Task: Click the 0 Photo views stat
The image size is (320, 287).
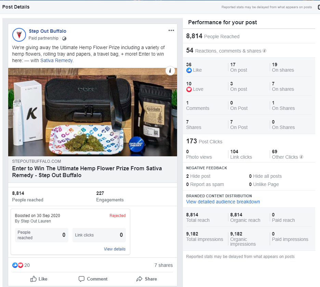Action: point(199,154)
